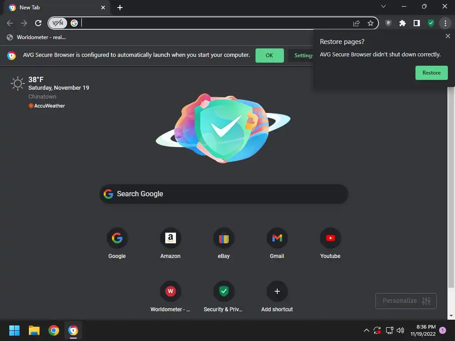
Task: Open the notification center badge
Action: (x=443, y=330)
